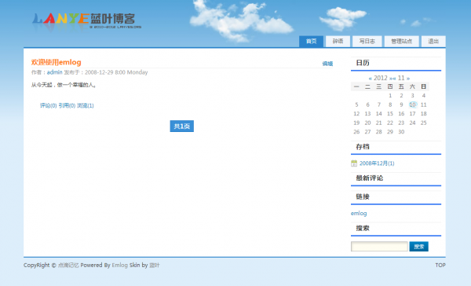Open the admin author link
This screenshot has height=286, width=471.
54,72
